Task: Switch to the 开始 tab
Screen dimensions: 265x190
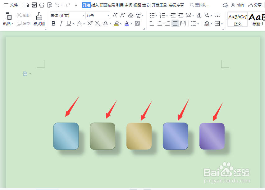Action: (x=86, y=5)
